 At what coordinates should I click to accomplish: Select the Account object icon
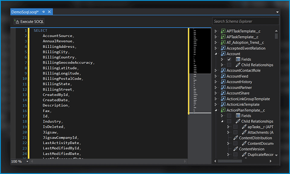223,54
